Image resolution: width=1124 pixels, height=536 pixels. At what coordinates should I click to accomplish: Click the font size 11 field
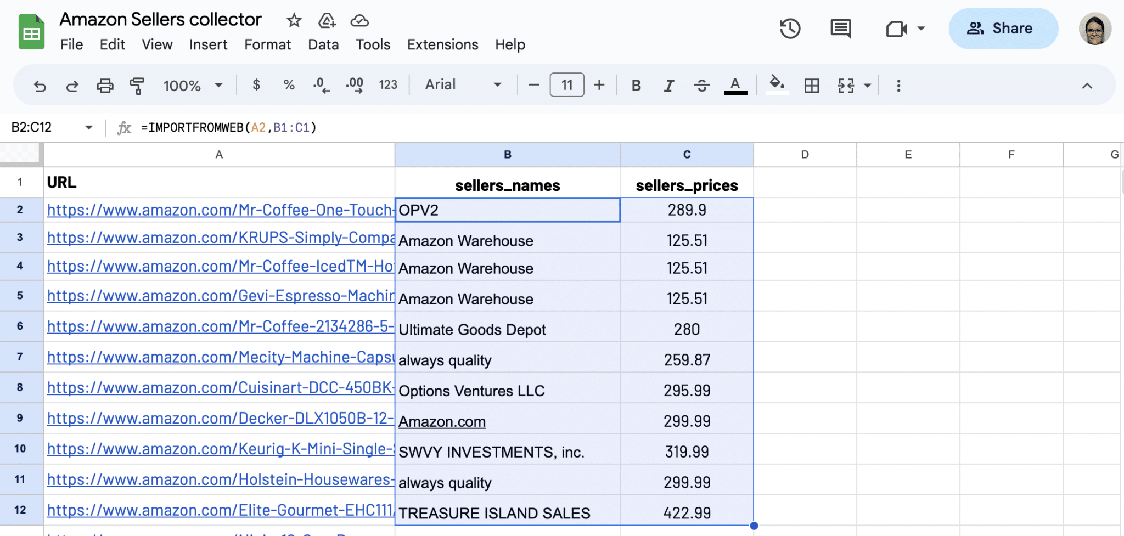(566, 85)
